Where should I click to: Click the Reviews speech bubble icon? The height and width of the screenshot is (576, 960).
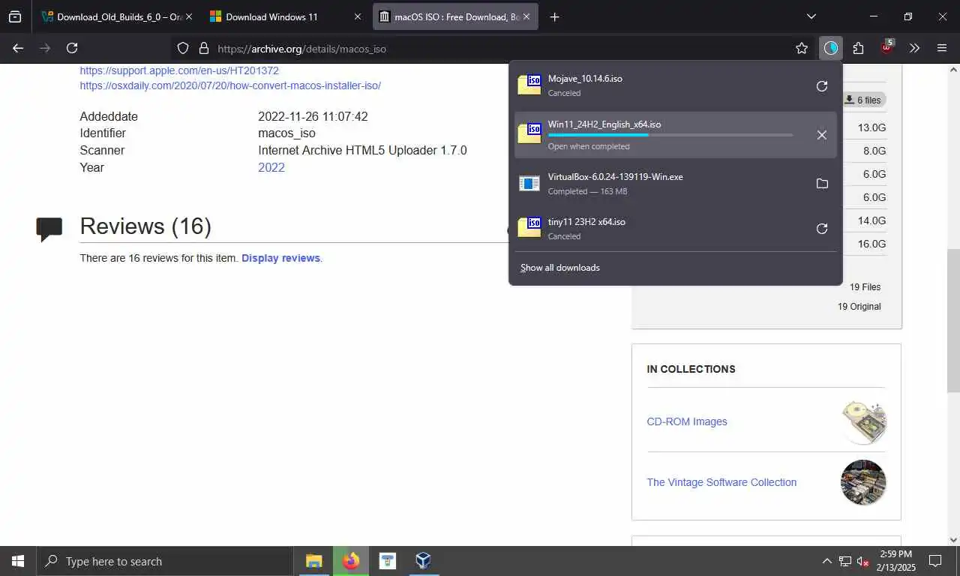point(49,229)
